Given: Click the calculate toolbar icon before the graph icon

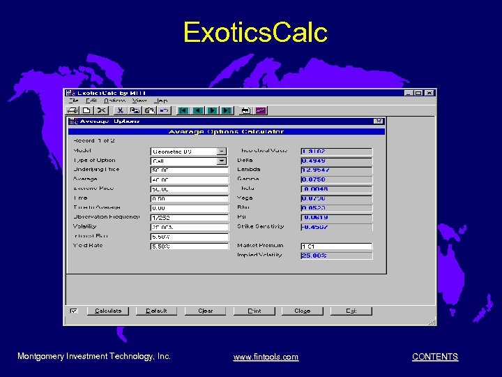Looking at the screenshot, I should point(246,110).
